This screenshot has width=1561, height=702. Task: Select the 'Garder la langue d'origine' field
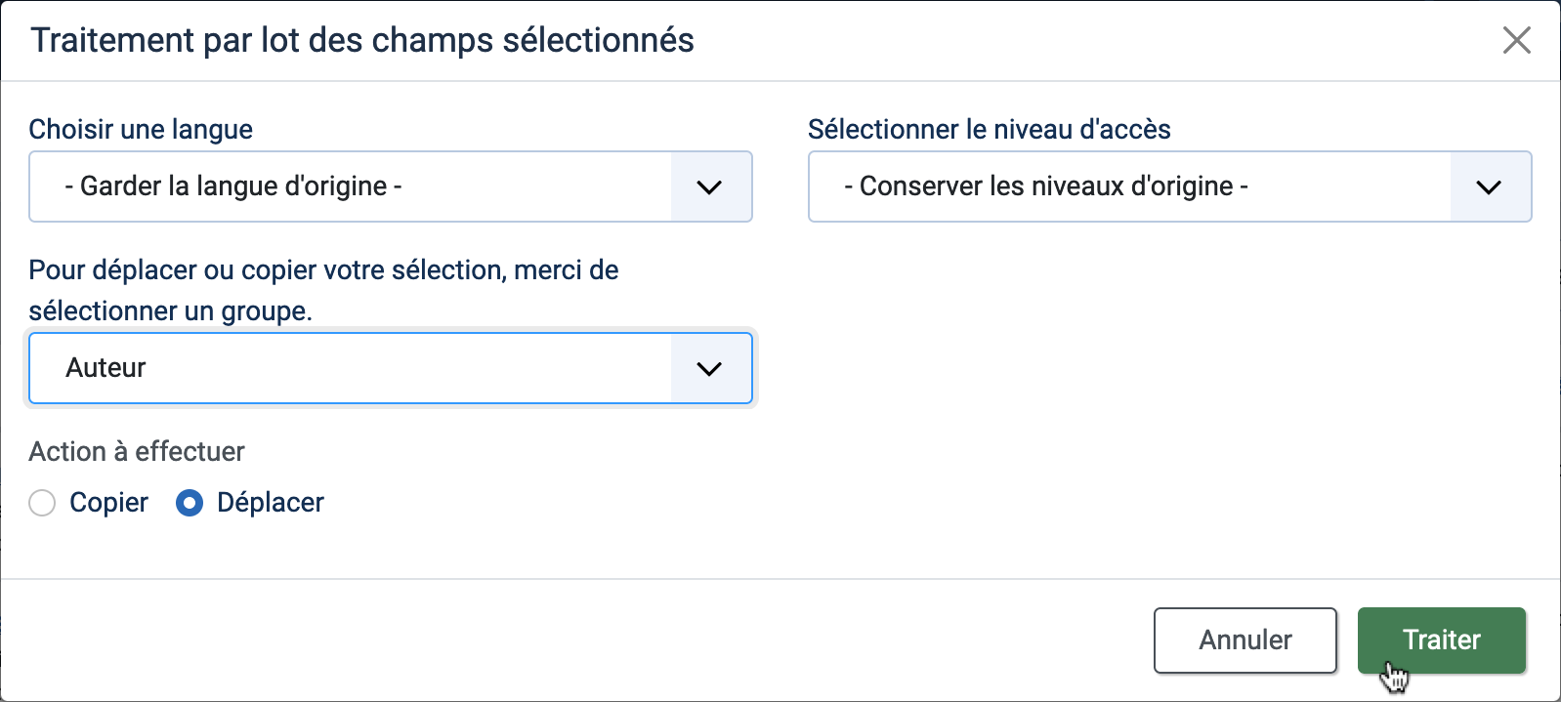pos(391,186)
